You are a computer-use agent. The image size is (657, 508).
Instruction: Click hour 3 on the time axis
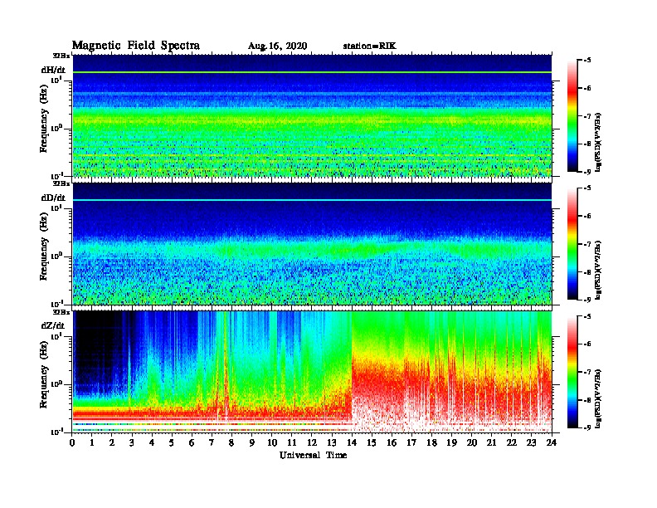pyautogui.click(x=132, y=443)
